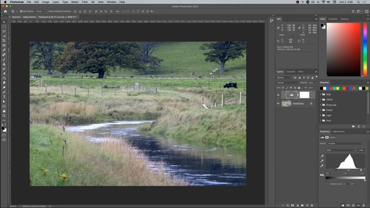Viewport: 370px width, 208px height.
Task: Toggle view previous state icon in Properties
Action: pos(348,206)
